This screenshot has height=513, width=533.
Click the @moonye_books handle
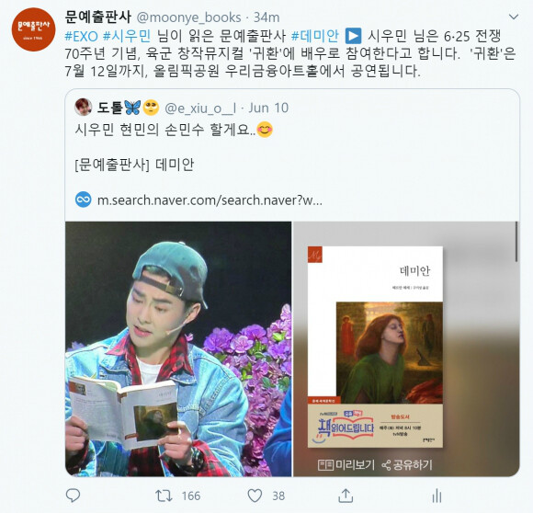click(x=188, y=17)
